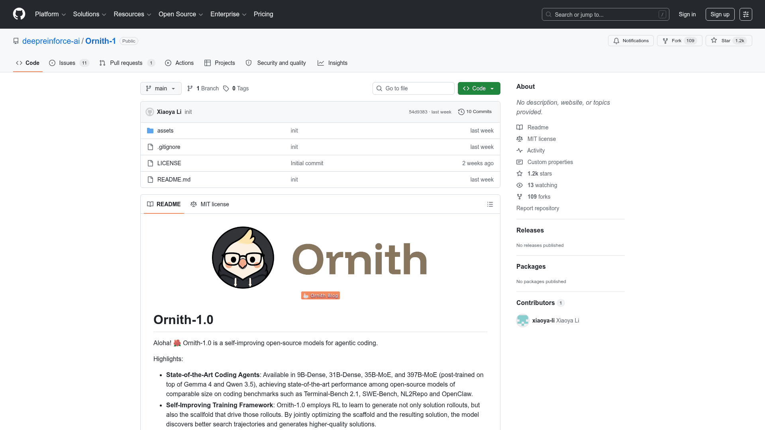Image resolution: width=765 pixels, height=430 pixels.
Task: Click the LICENSE file icon
Action: tap(150, 163)
